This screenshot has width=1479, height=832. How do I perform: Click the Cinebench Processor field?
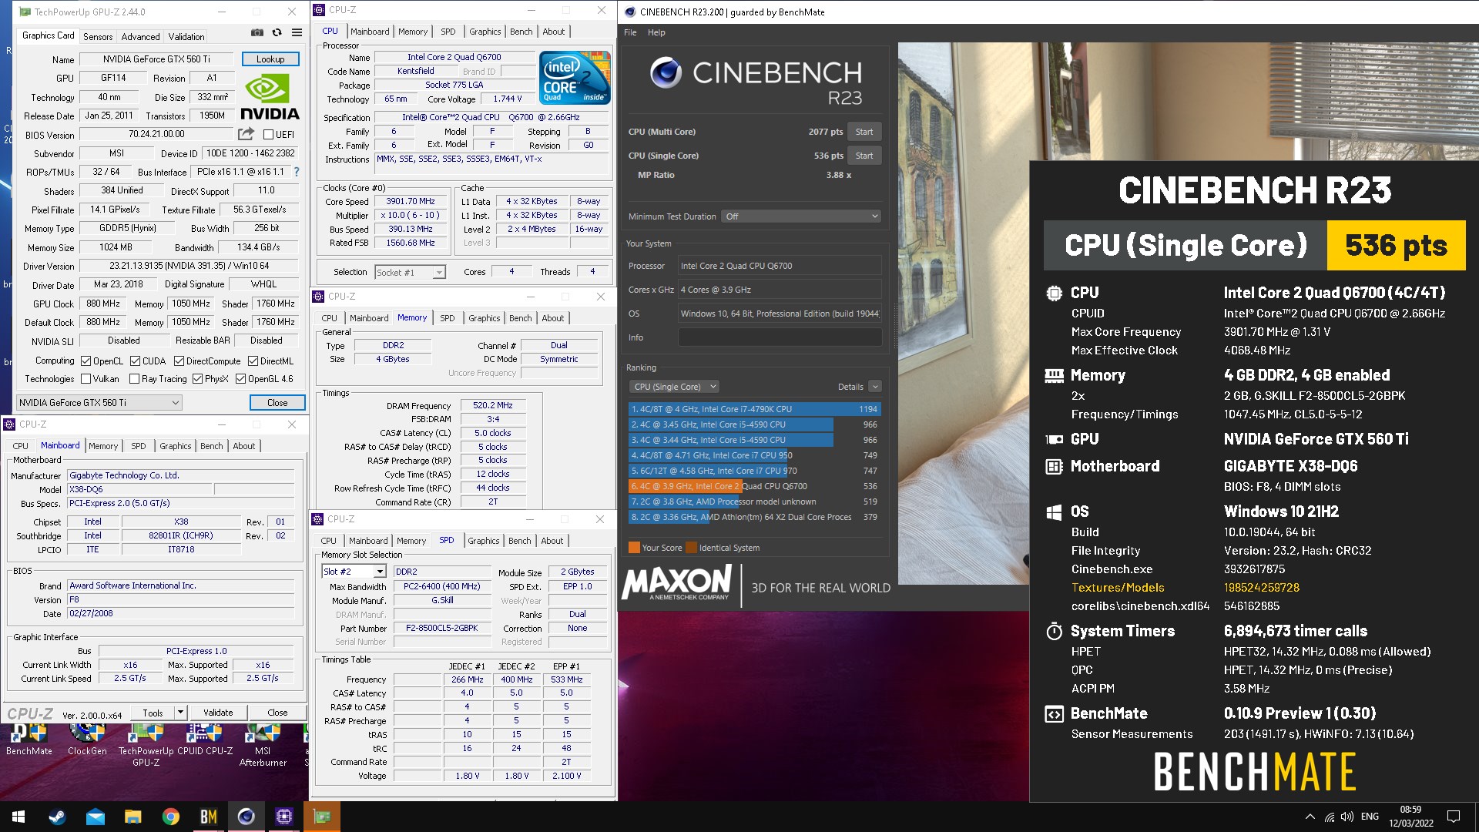[780, 266]
